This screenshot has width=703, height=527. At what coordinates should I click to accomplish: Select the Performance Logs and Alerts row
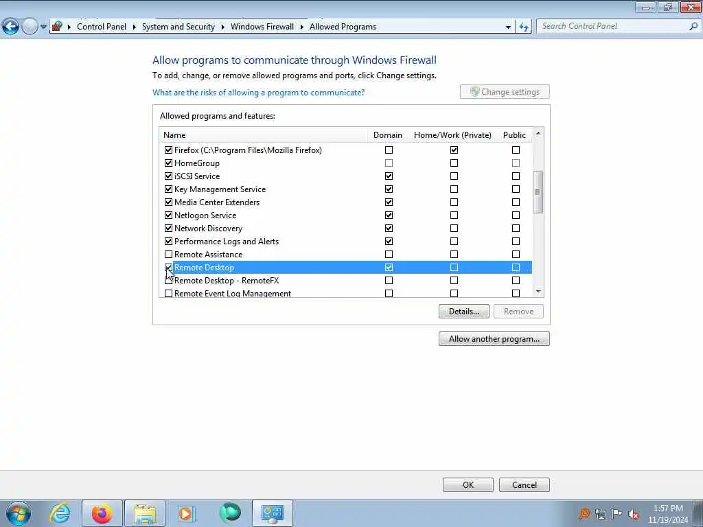point(346,242)
